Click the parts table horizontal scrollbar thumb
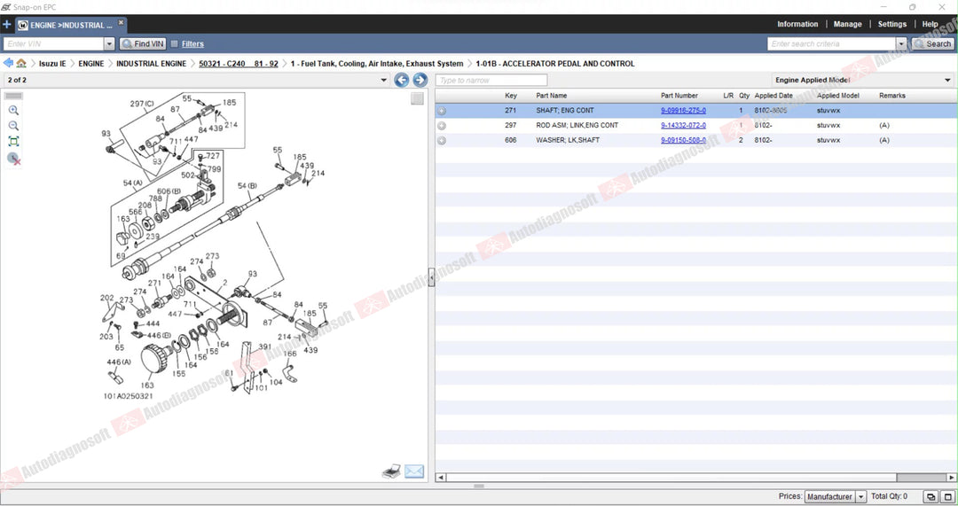The width and height of the screenshot is (958, 506). [x=922, y=478]
